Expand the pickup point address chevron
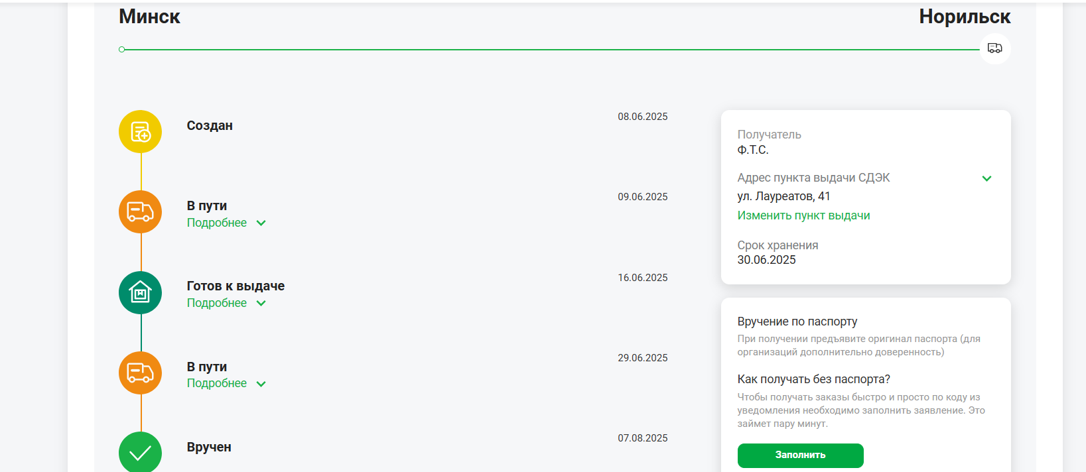1086x472 pixels. point(986,178)
